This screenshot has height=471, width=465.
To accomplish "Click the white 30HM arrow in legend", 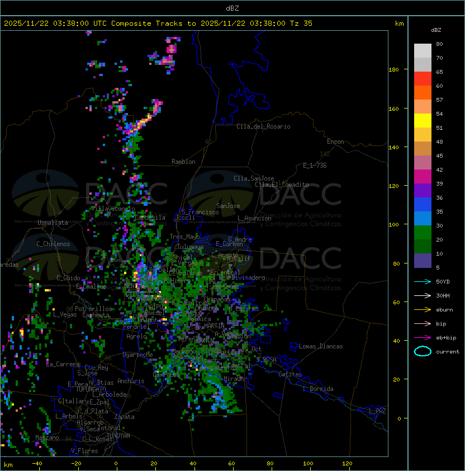I will (423, 296).
